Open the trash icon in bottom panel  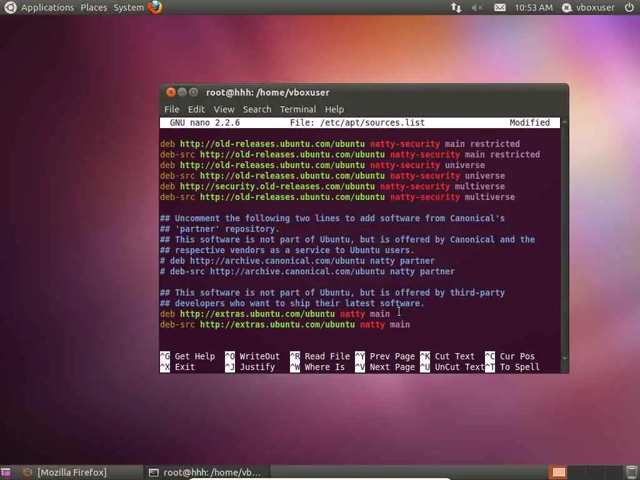(x=631, y=472)
